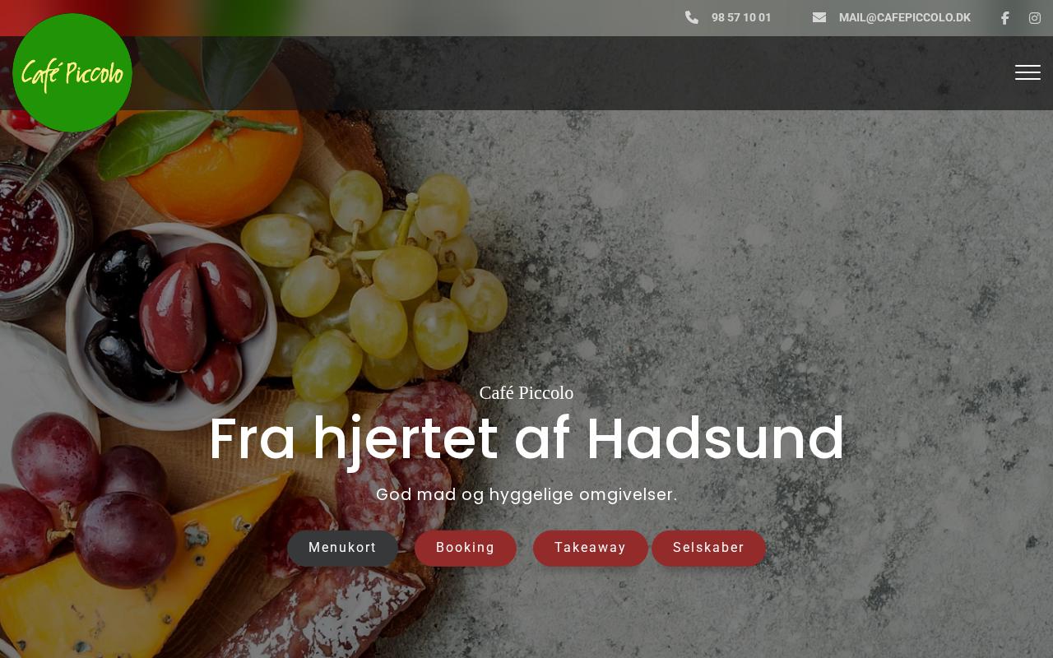This screenshot has height=658, width=1053.
Task: Click the MAIL@CAFEPICCOLO.DK email link
Action: pos(904,17)
